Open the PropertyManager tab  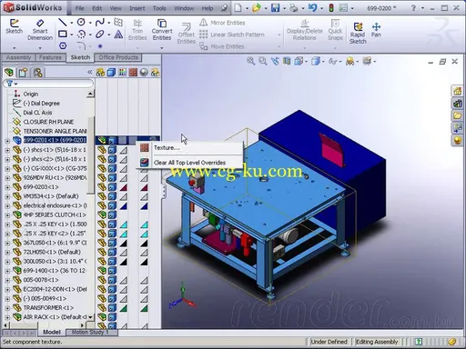click(24, 72)
